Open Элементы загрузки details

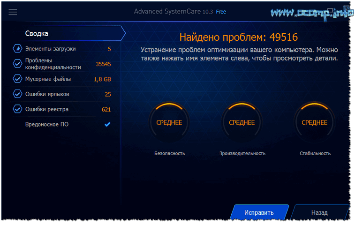(x=51, y=49)
